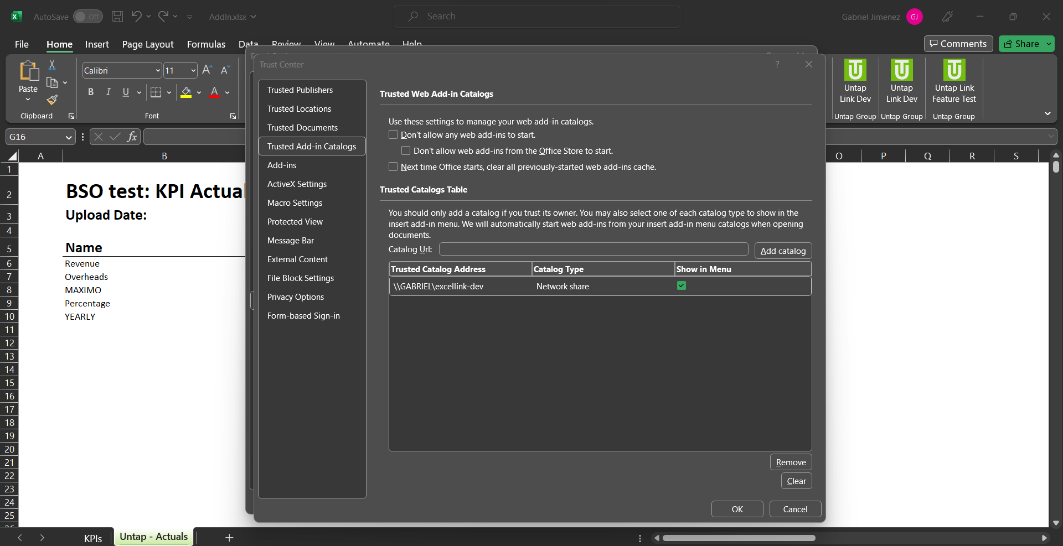Open the Untap Link Feature Test add-in
Viewport: 1063px width, 546px height.
(x=954, y=81)
